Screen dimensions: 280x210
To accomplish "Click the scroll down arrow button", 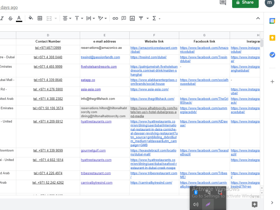I will tap(262, 193).
